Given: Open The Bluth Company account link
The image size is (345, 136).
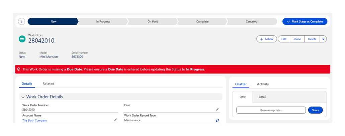Looking at the screenshot, I should pyautogui.click(x=34, y=120).
